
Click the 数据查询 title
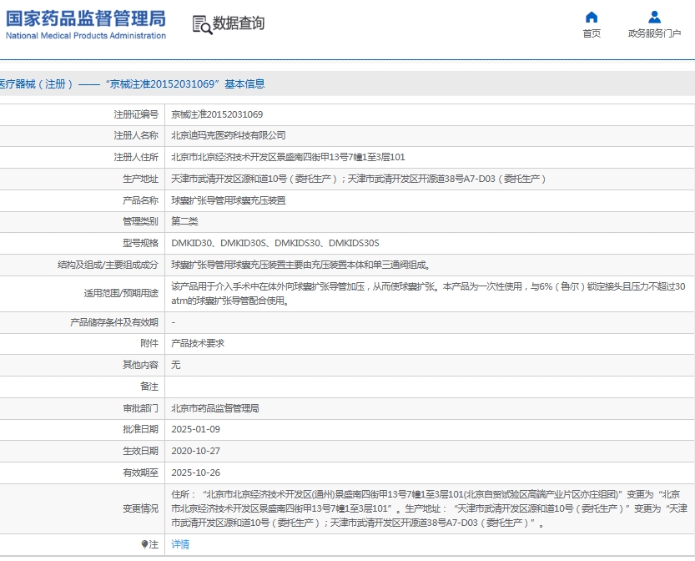coord(239,23)
